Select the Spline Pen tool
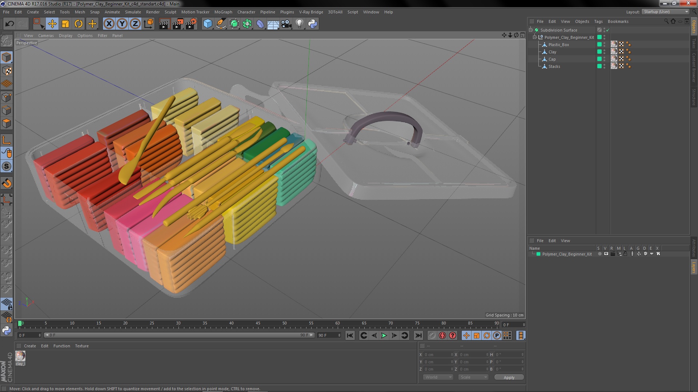 pyautogui.click(x=221, y=24)
